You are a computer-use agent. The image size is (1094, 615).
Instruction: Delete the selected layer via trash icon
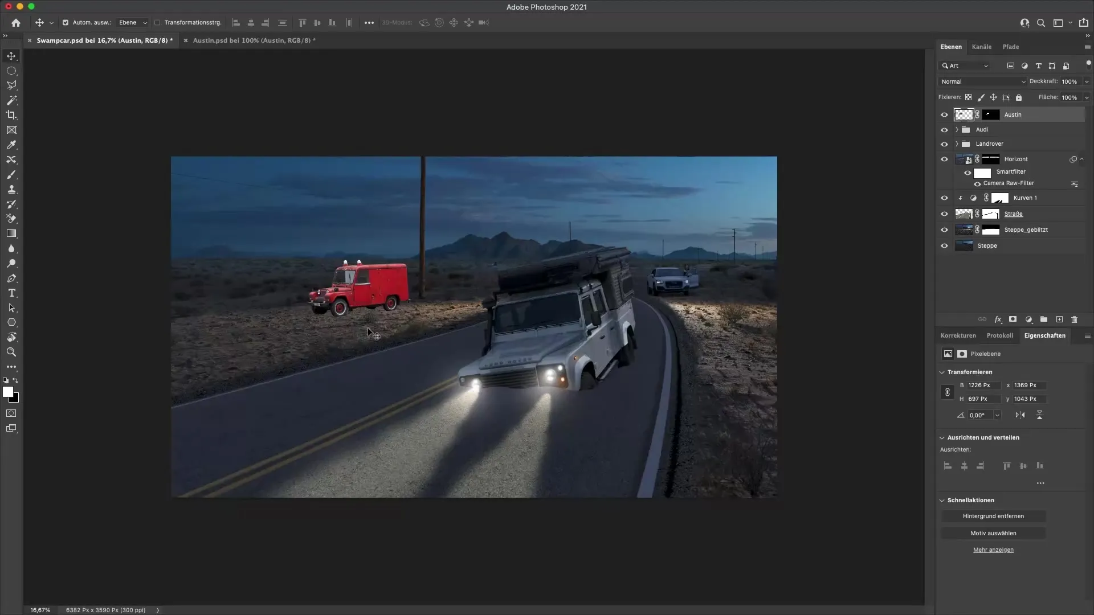tap(1075, 319)
